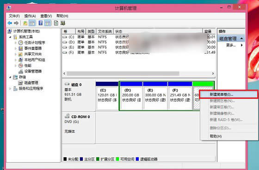Select the 计算机管理(本地) root node
The width and height of the screenshot is (259, 170).
coord(26,31)
